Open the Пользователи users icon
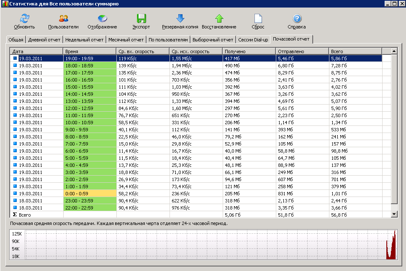The image size is (406, 271). tap(63, 19)
